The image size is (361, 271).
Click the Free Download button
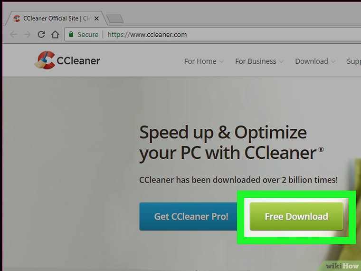pos(296,216)
